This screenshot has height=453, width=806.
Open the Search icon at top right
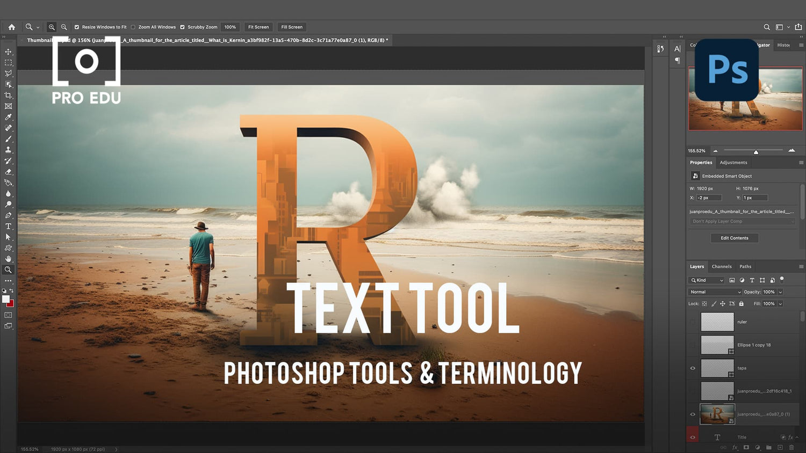767,27
